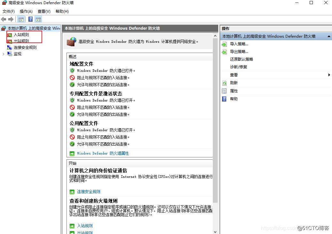Click private profile firewall-on shield icon
This screenshot has width=332, height=234.
coord(72,100)
